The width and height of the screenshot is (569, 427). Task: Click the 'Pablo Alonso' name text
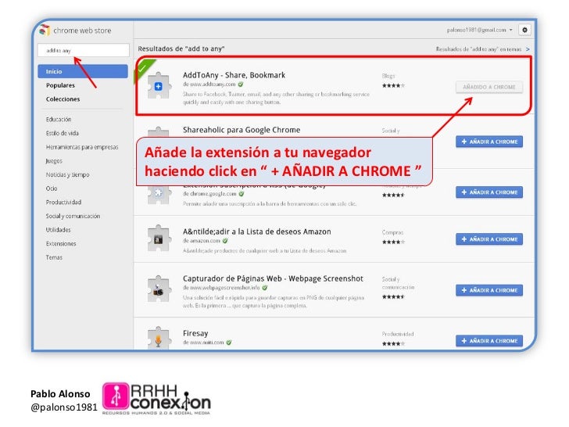[x=60, y=394]
